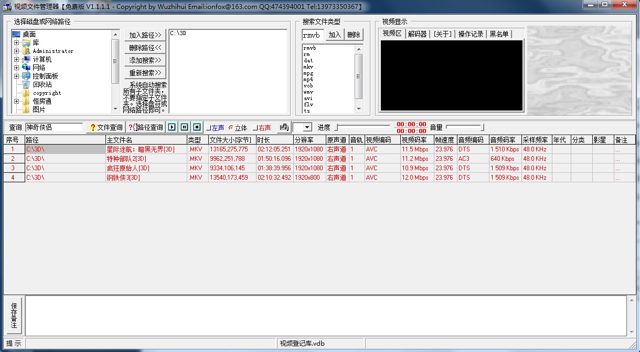Click the 分辨率 column header

(310, 140)
